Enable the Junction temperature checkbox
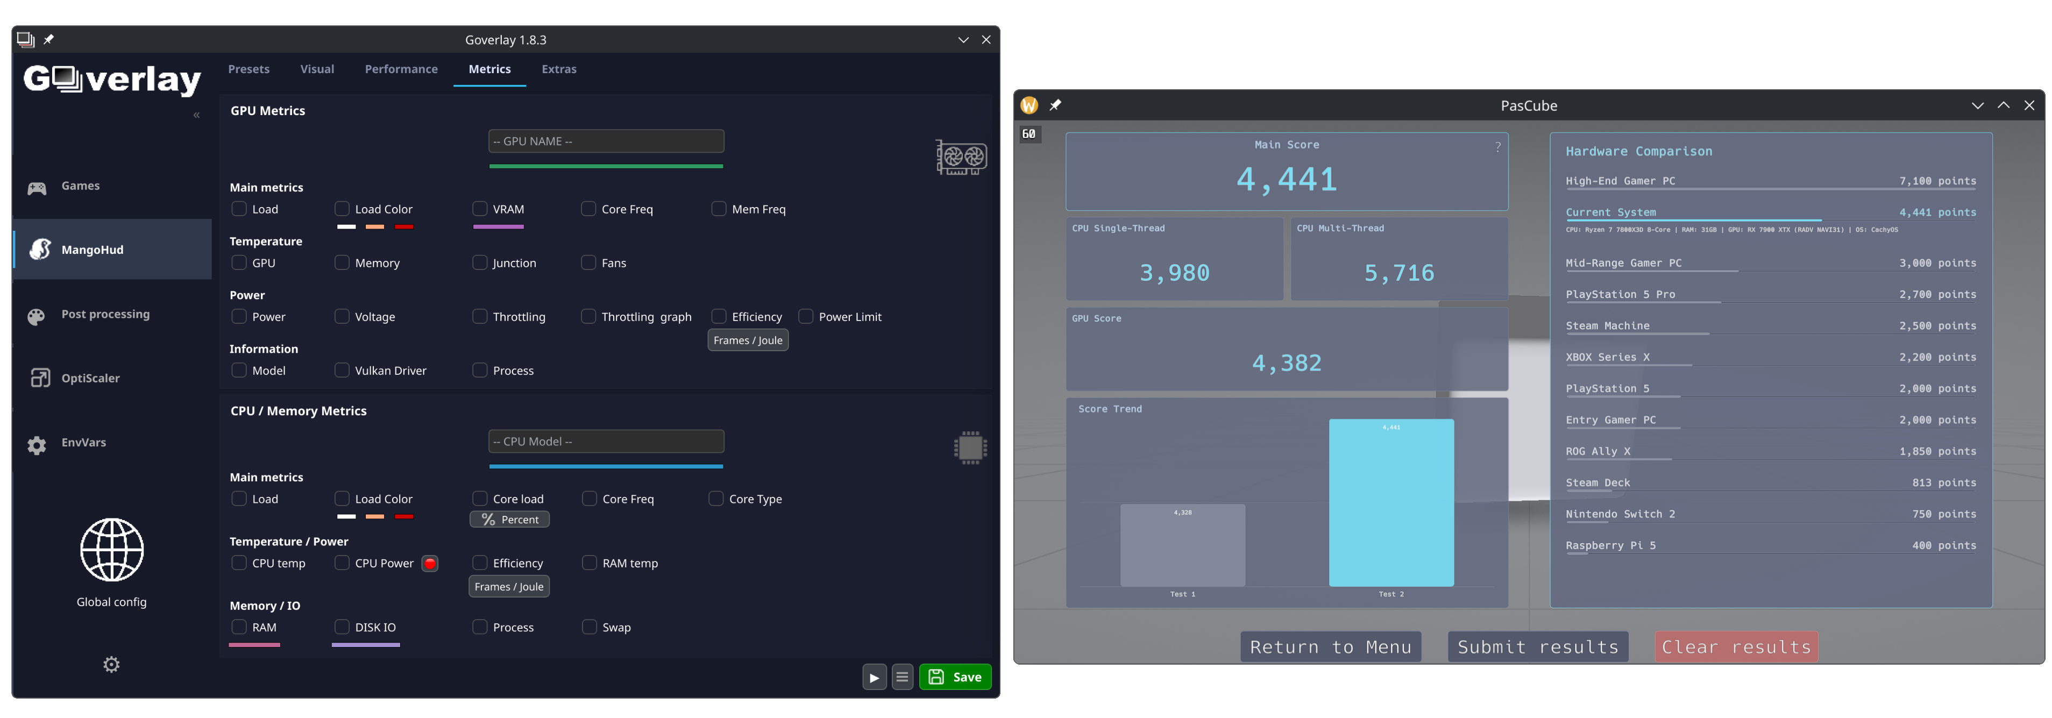The image size is (2052, 718). [480, 263]
